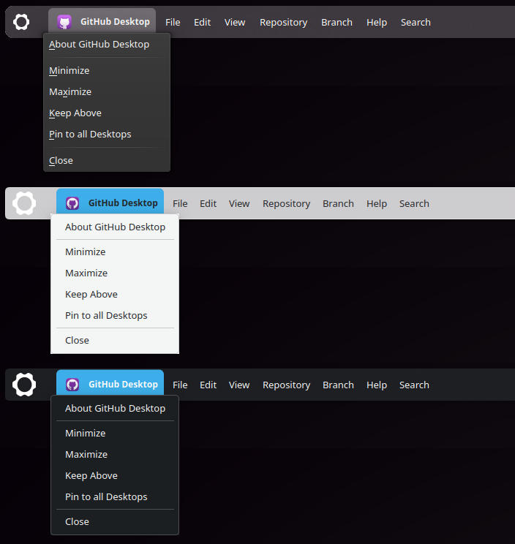The image size is (515, 544).
Task: Choose Close in light dropdown menu
Action: [x=115, y=340]
